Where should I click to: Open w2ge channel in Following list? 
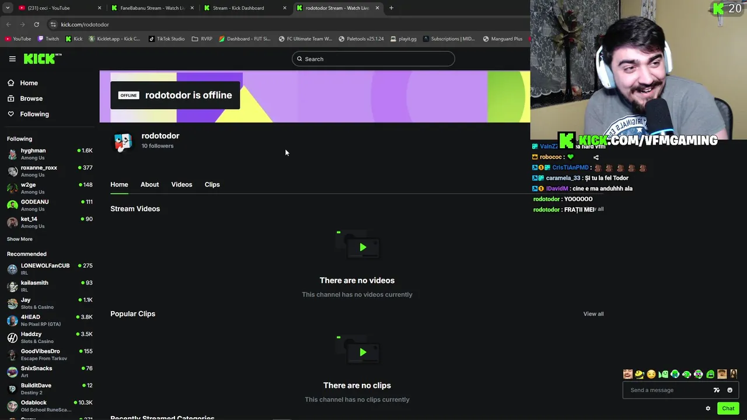[x=50, y=188]
